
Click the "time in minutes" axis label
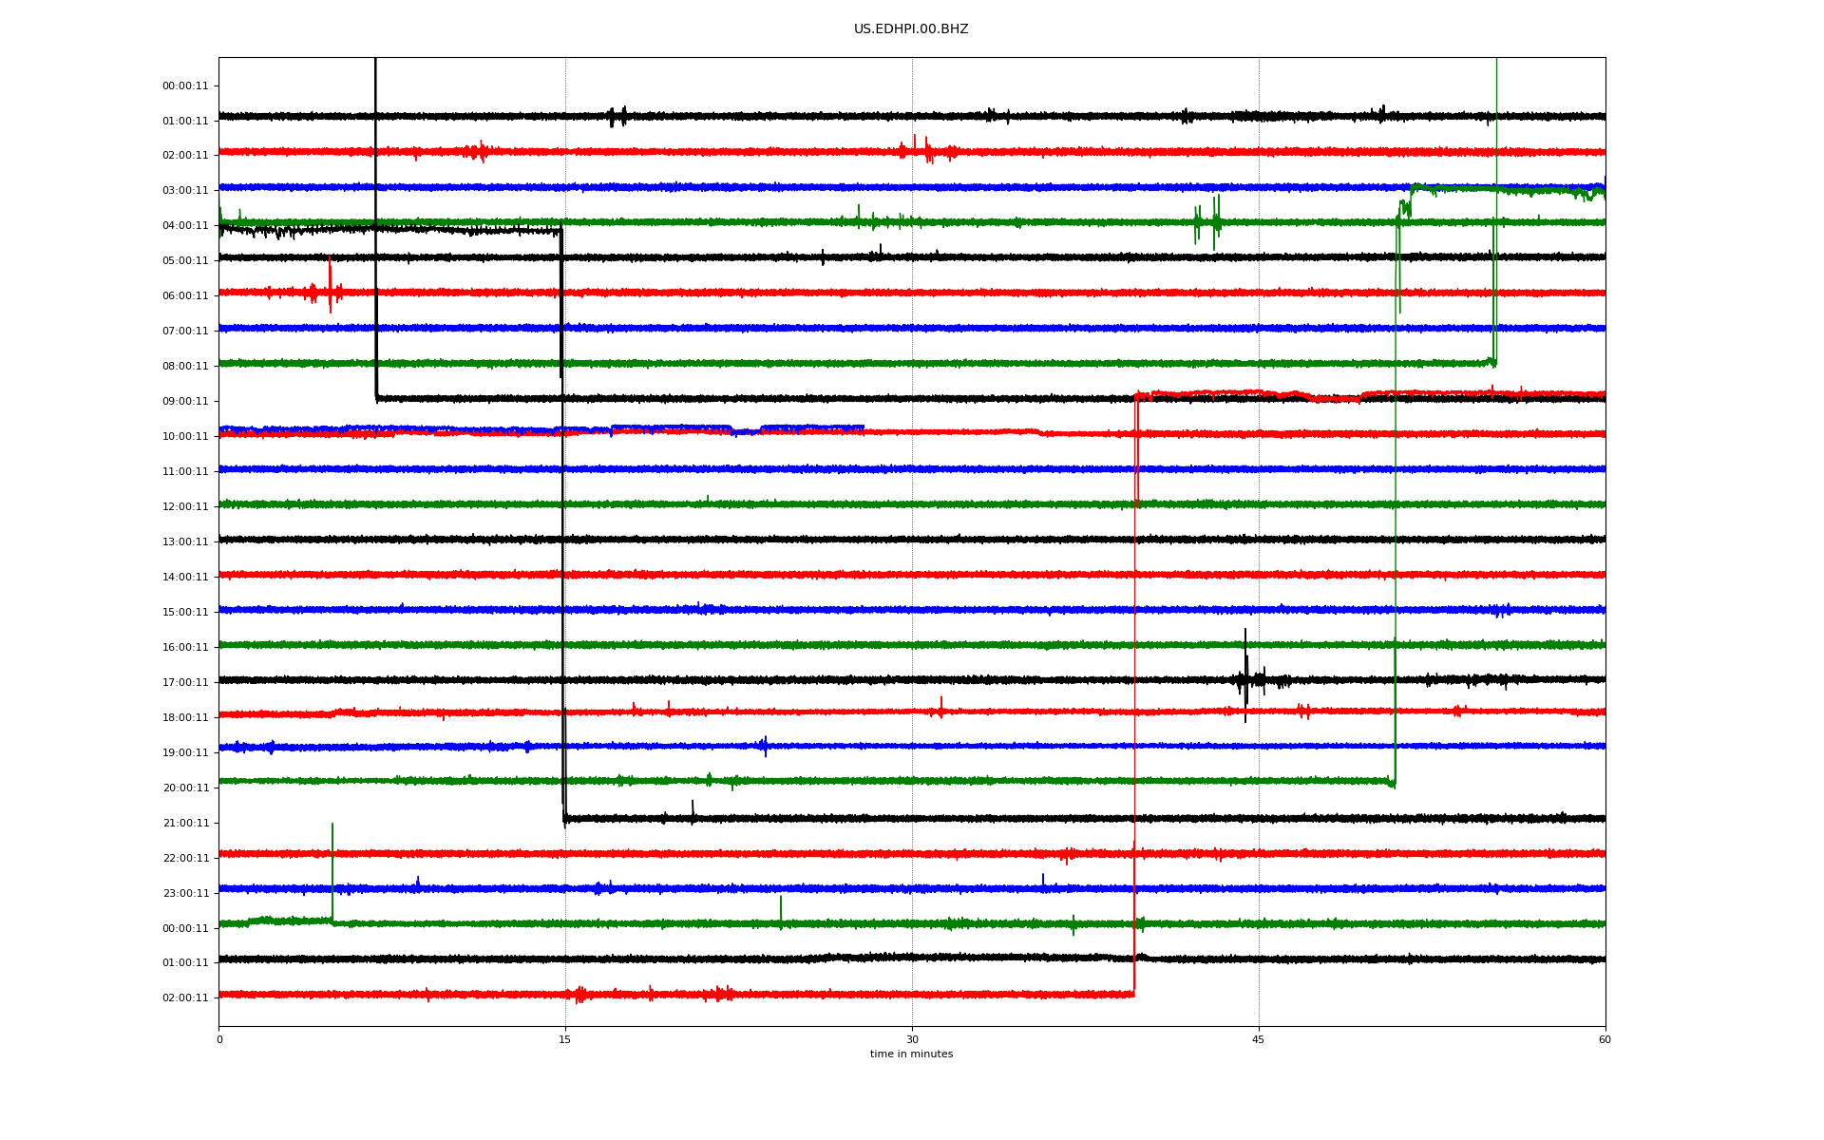click(910, 1054)
